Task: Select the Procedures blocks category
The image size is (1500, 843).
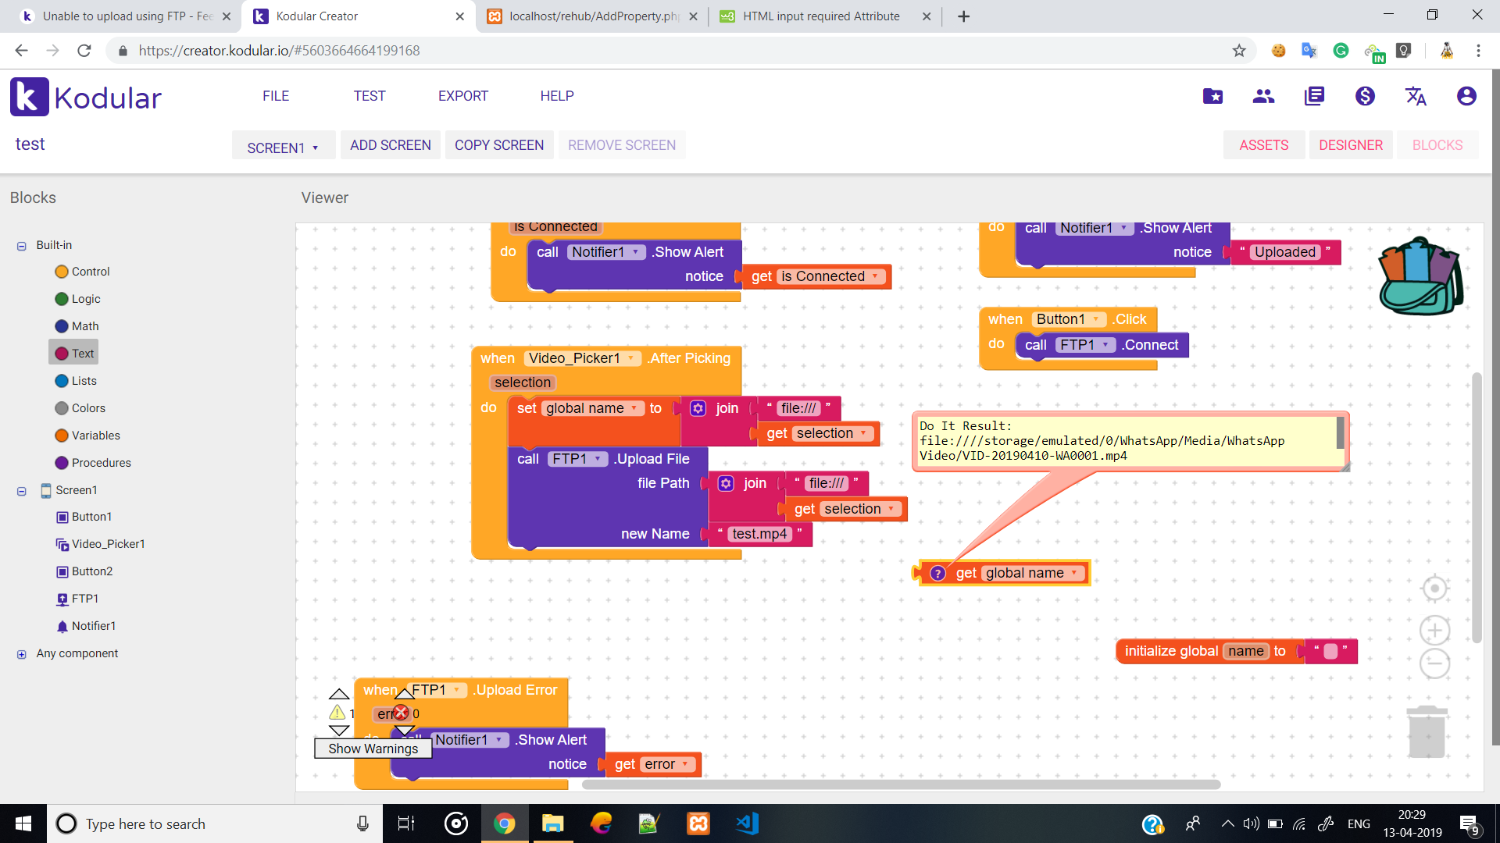Action: (93, 463)
